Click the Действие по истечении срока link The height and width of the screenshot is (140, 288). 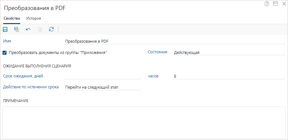pos(31,87)
